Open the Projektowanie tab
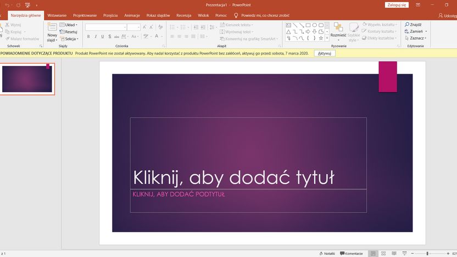The width and height of the screenshot is (457, 257). click(85, 15)
